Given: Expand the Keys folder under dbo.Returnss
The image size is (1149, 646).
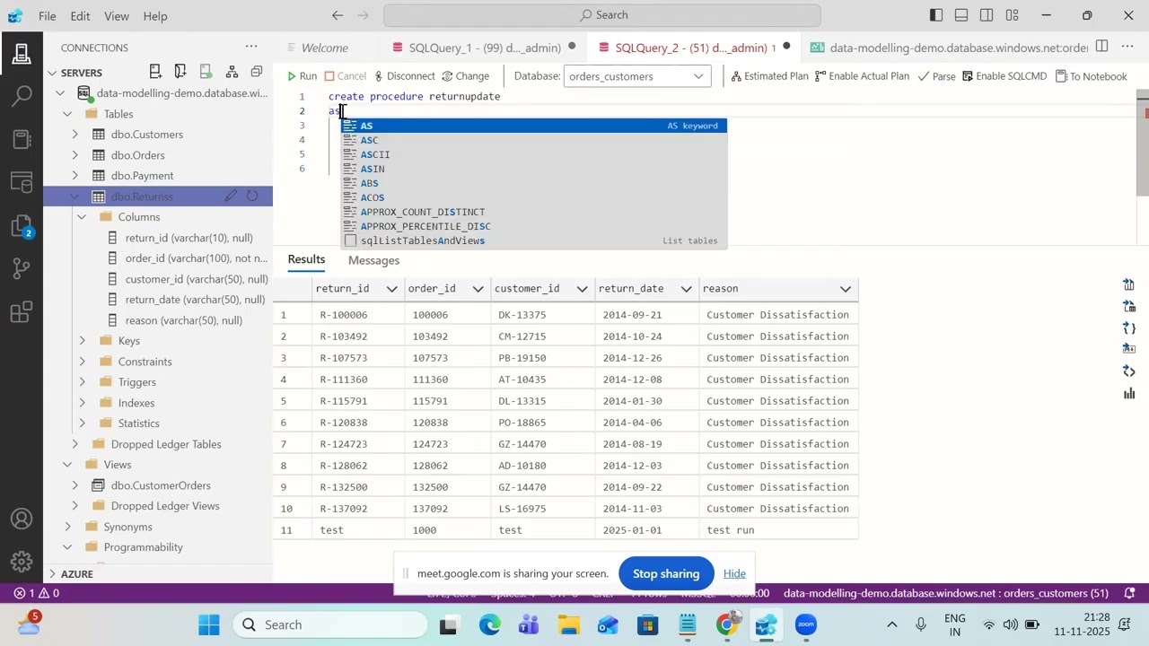Looking at the screenshot, I should 82,341.
